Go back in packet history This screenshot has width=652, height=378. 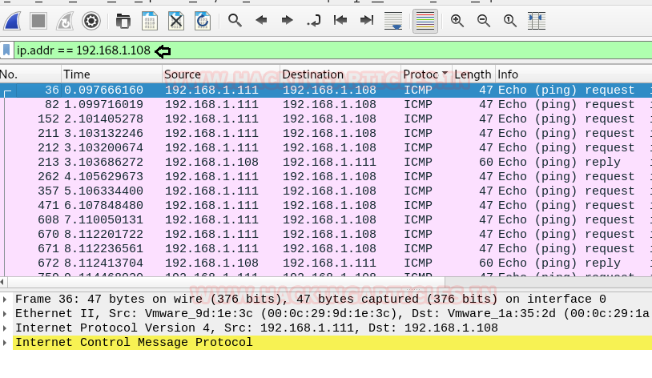coord(261,20)
